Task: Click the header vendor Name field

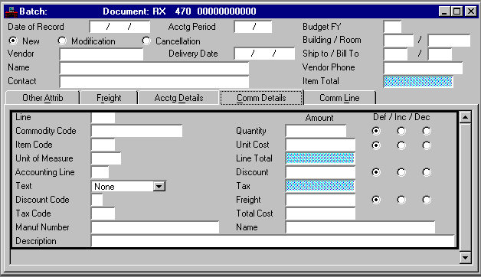Action: [154, 68]
